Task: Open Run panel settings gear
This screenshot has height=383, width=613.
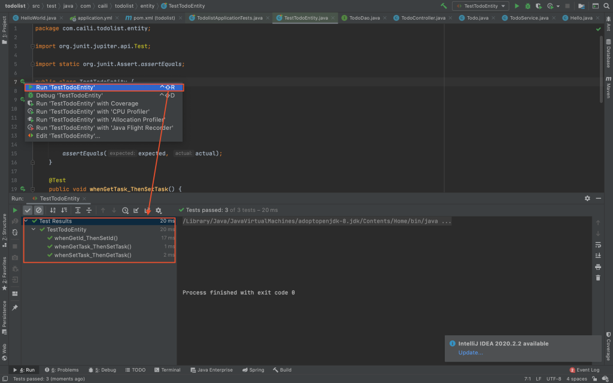Action: click(x=587, y=199)
